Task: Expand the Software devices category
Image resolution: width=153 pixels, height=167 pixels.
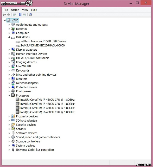Action: pos(9,133)
